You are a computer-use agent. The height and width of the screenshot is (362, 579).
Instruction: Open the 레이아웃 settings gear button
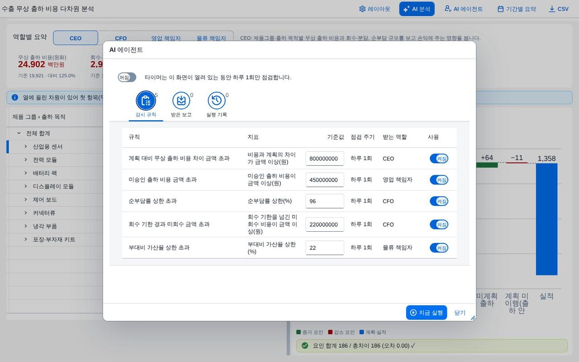tap(375, 9)
